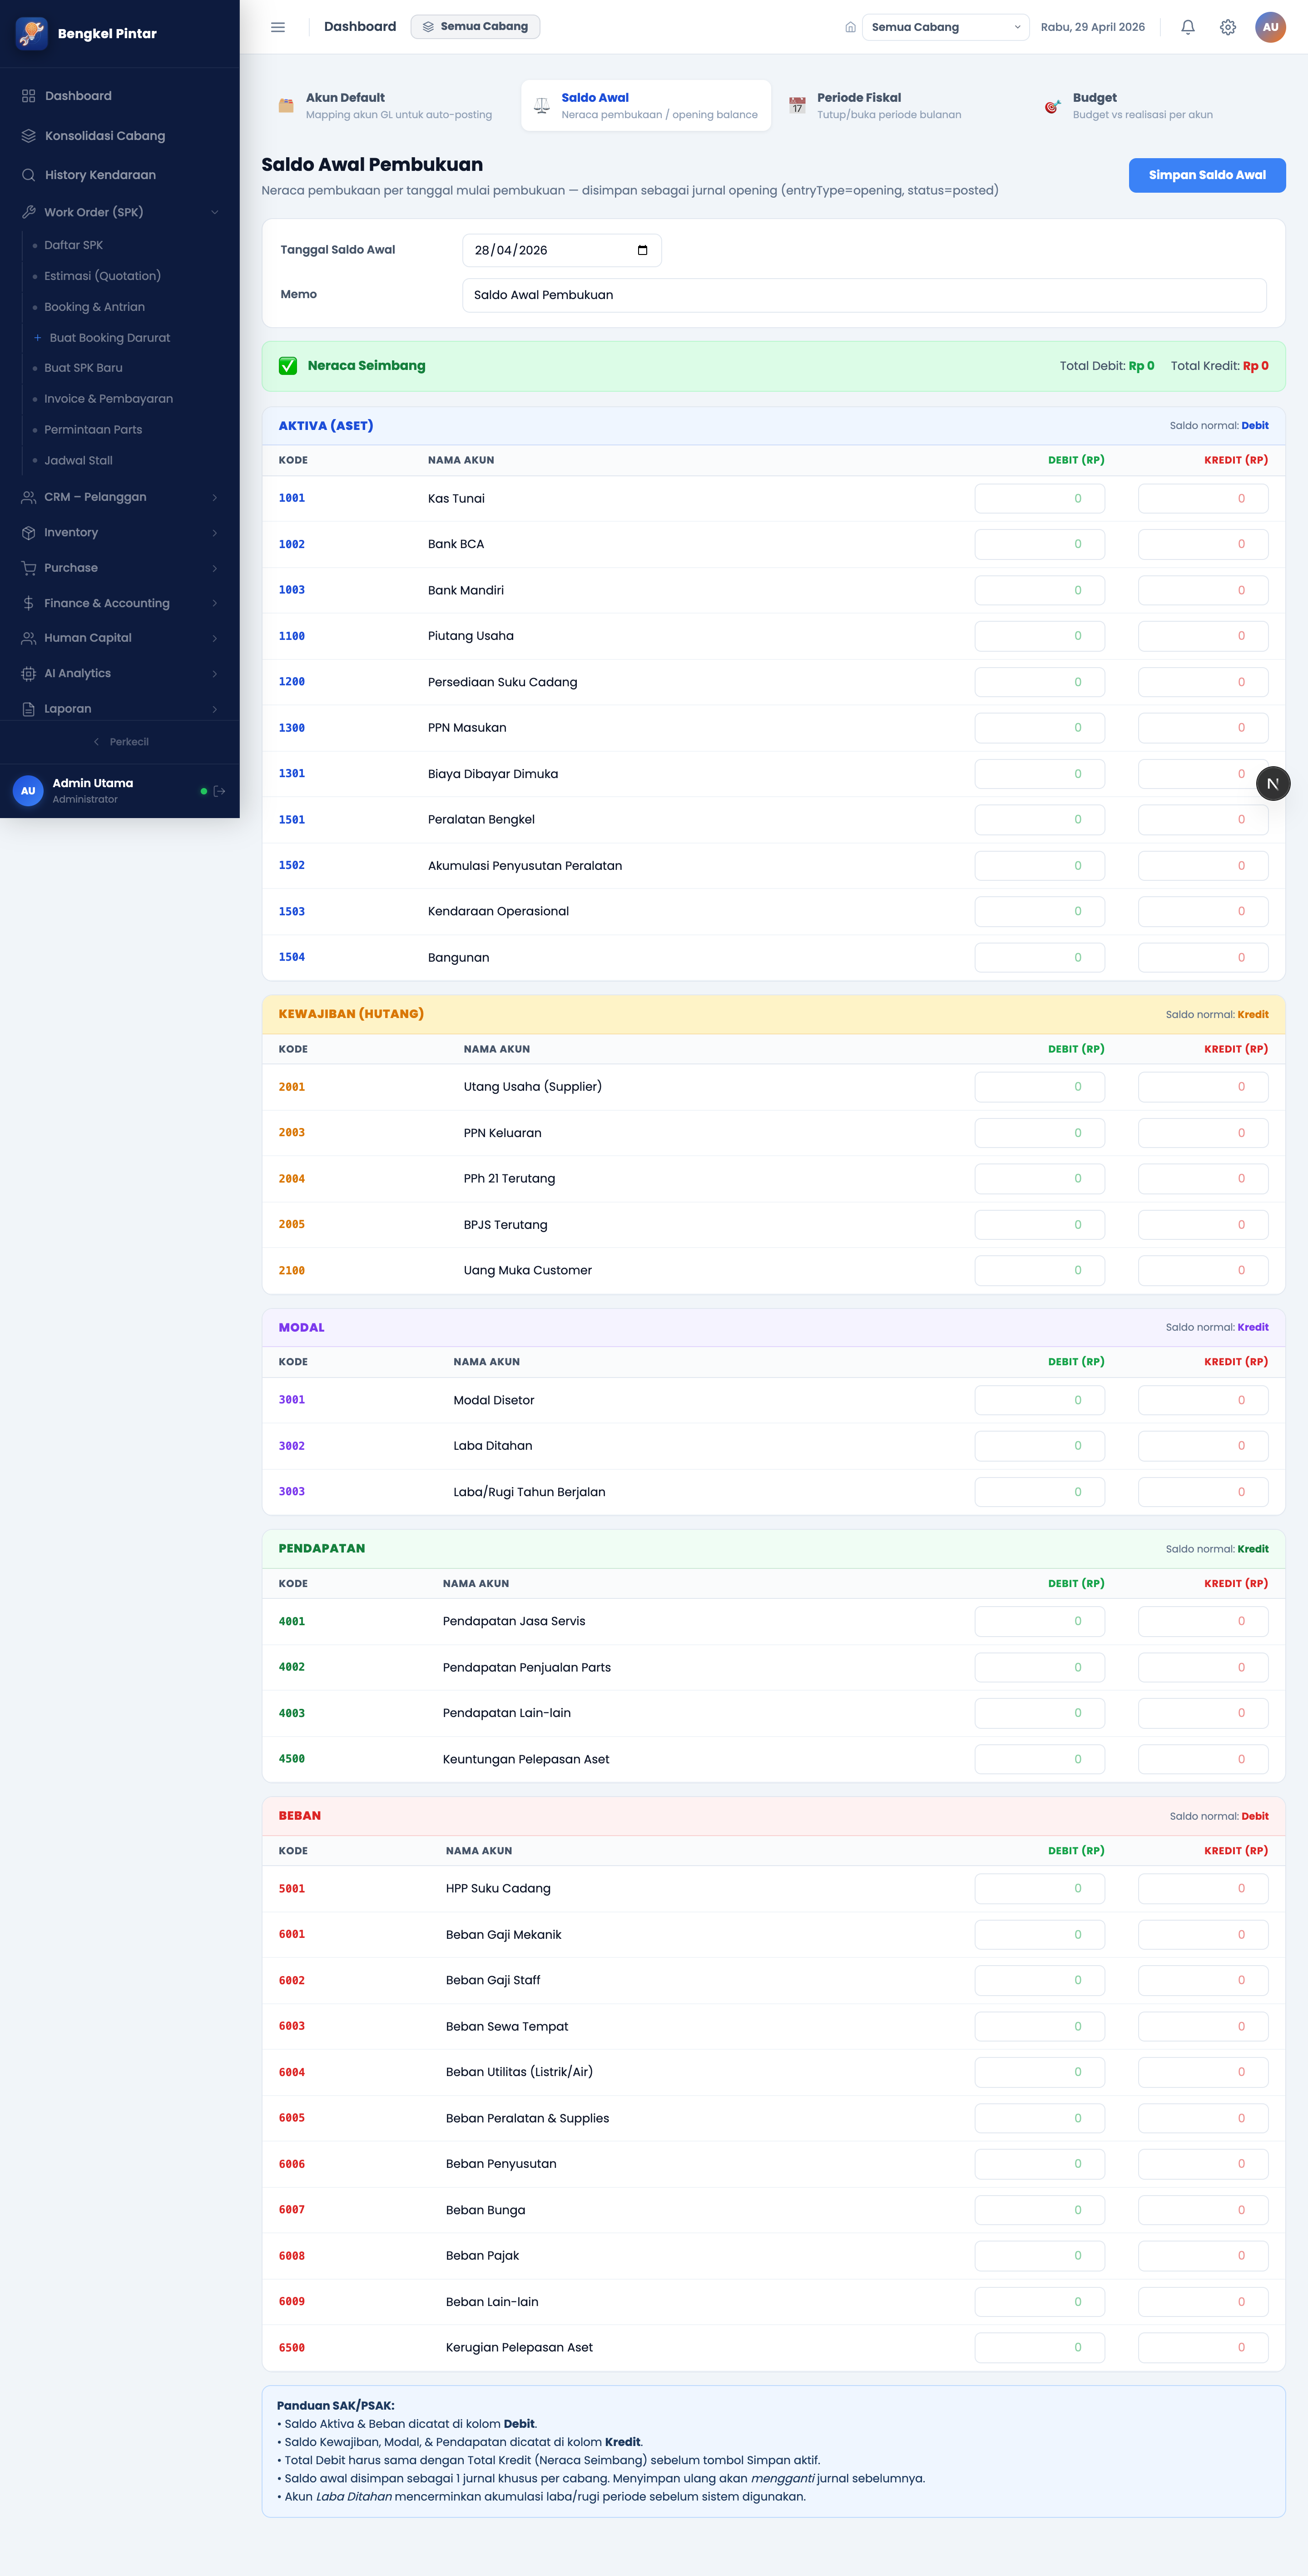Screen dimensions: 1308x2576
Task: Collapse the Work Order (SPK) menu
Action: click(x=120, y=212)
